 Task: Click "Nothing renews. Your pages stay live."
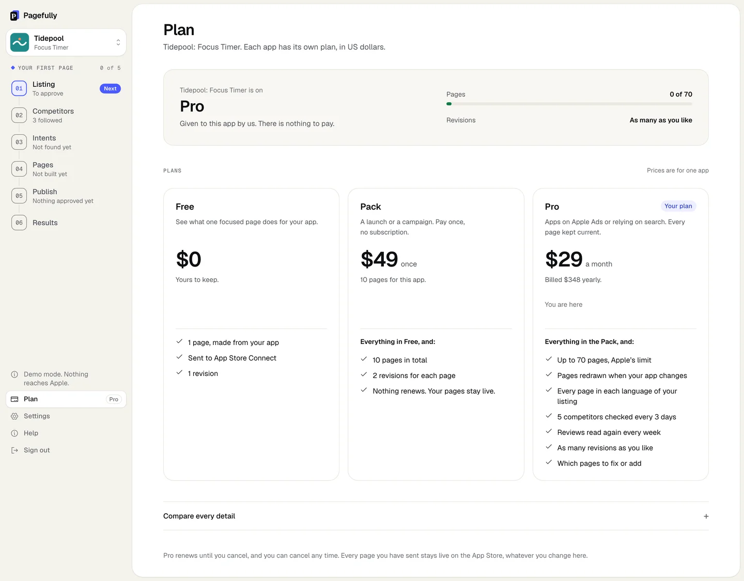tap(434, 391)
